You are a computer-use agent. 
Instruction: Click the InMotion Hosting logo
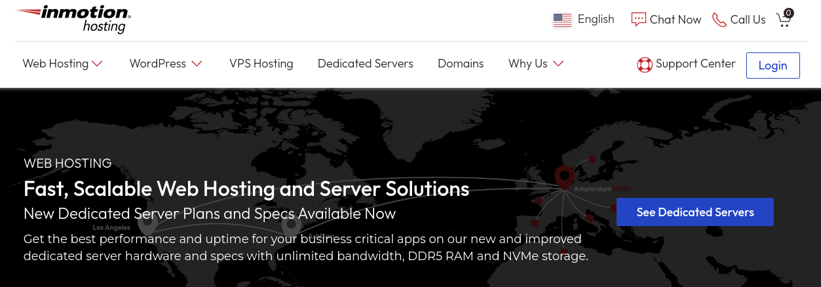[73, 20]
